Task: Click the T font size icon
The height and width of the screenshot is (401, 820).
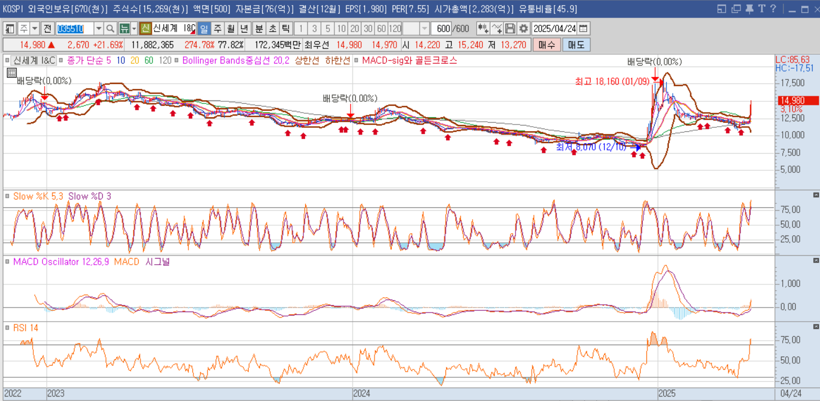Action: (761, 9)
